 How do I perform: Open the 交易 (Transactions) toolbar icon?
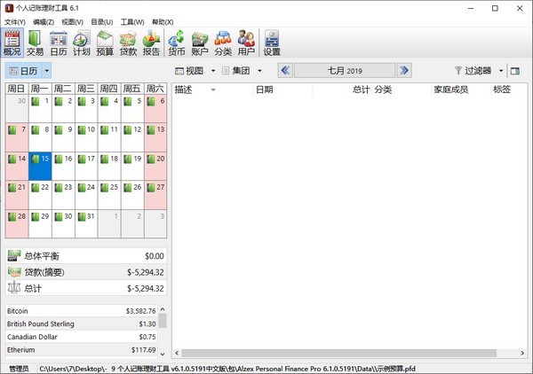click(35, 43)
